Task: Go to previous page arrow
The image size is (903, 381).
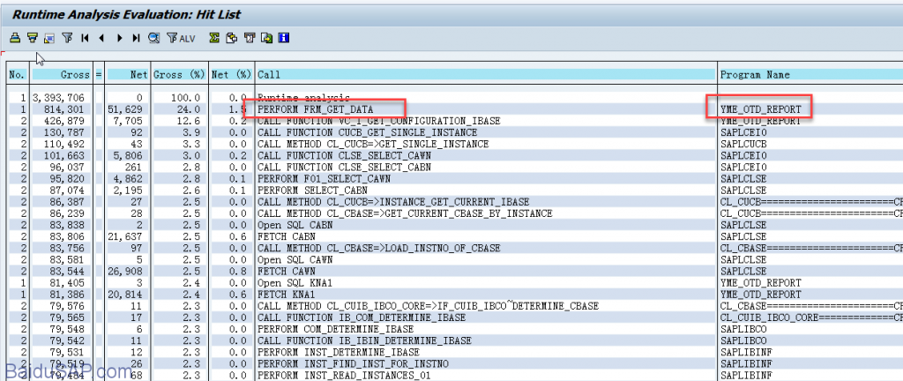Action: [102, 38]
